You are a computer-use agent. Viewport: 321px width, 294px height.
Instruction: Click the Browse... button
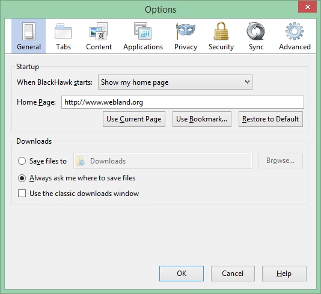click(281, 161)
